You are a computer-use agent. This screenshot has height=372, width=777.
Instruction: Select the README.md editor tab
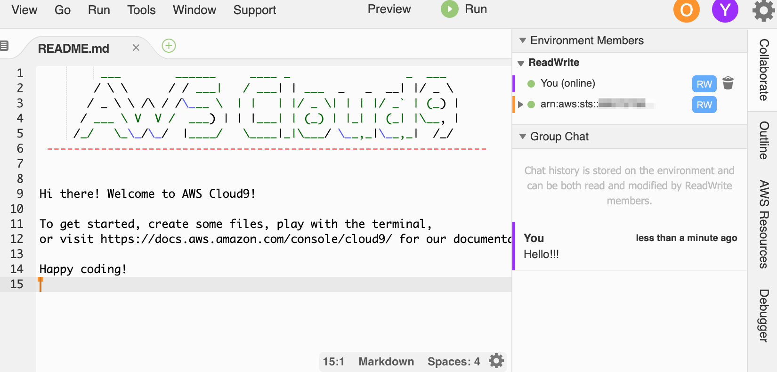click(x=73, y=49)
